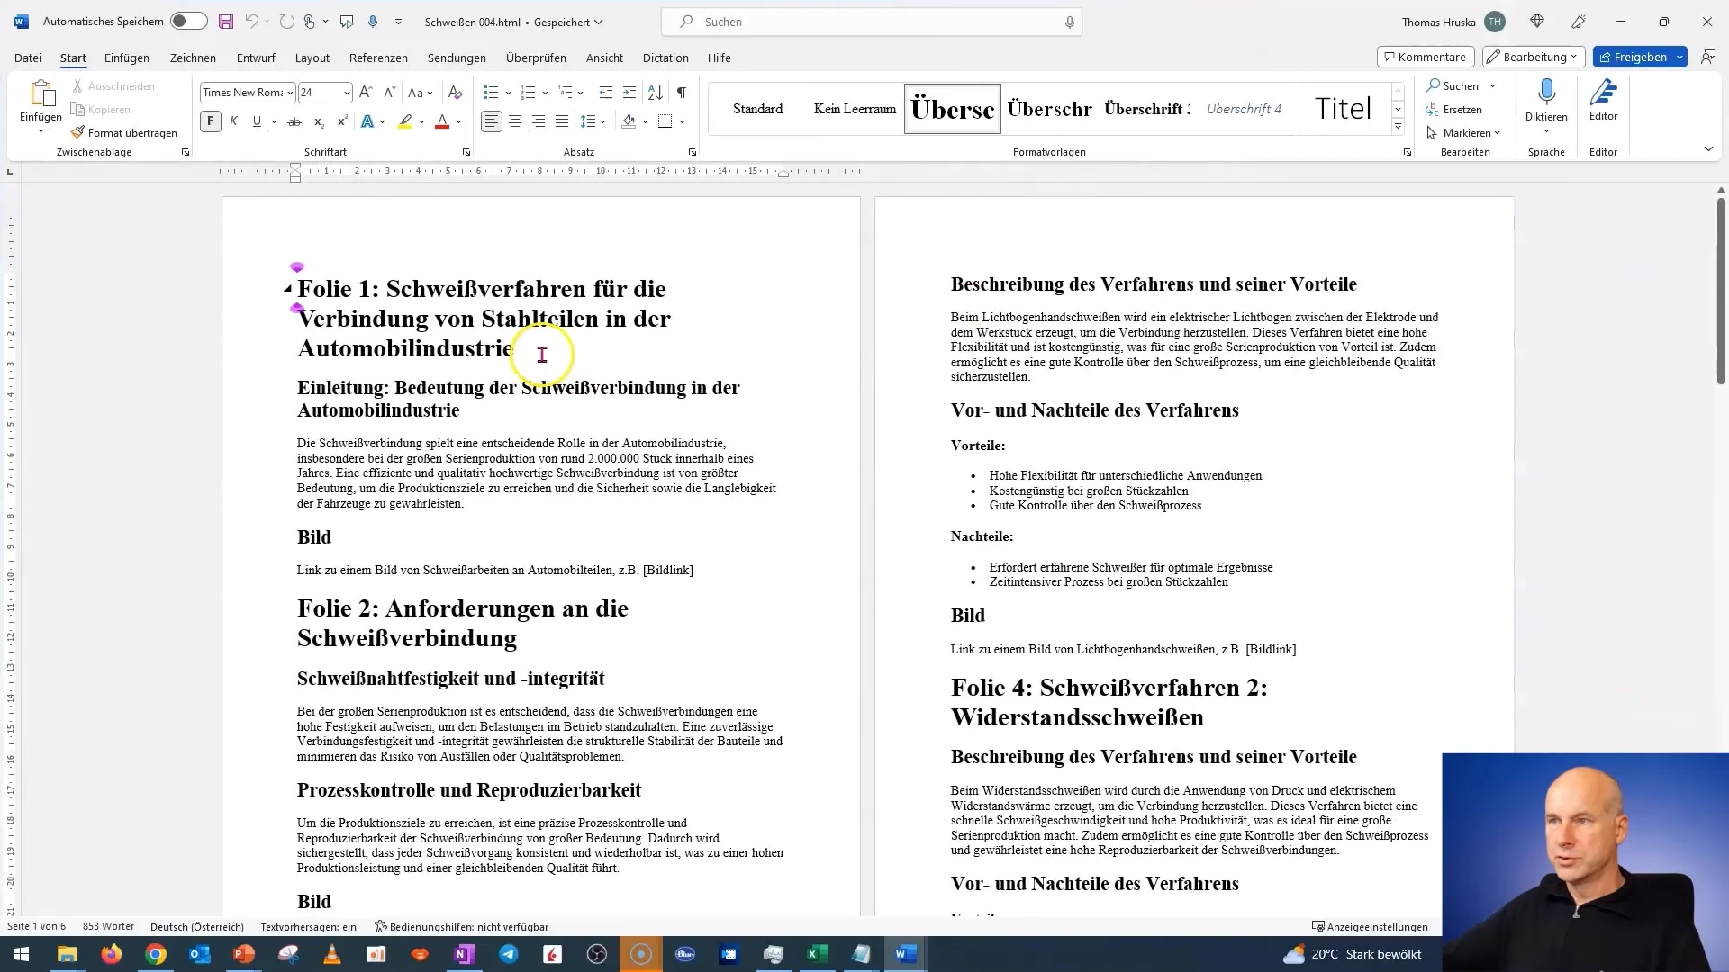Click Anzeigeeinstellungen in status bar
The image size is (1729, 972).
point(1370,926)
